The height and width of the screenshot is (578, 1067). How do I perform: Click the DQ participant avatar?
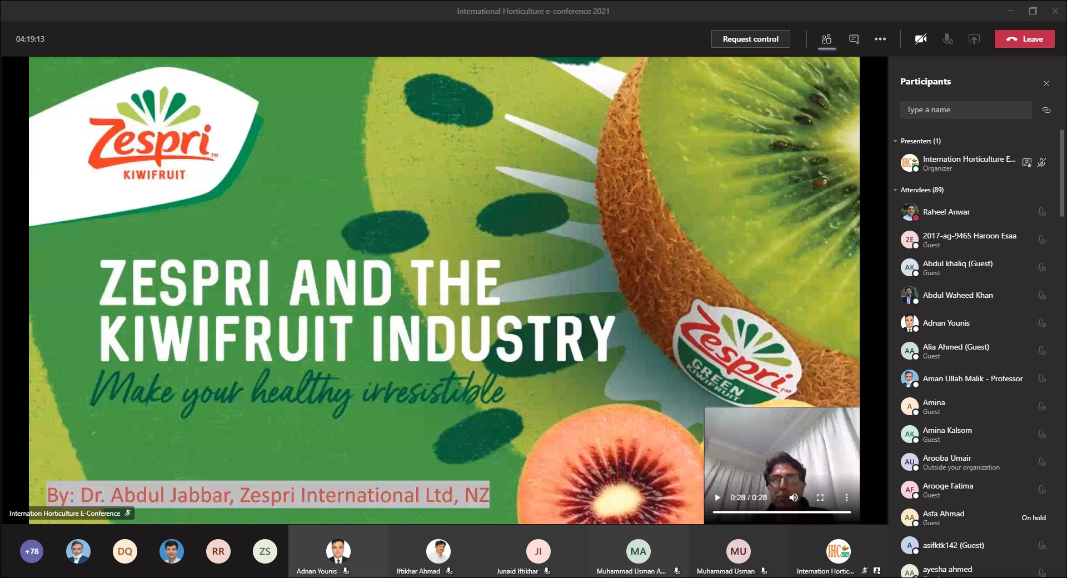tap(125, 551)
